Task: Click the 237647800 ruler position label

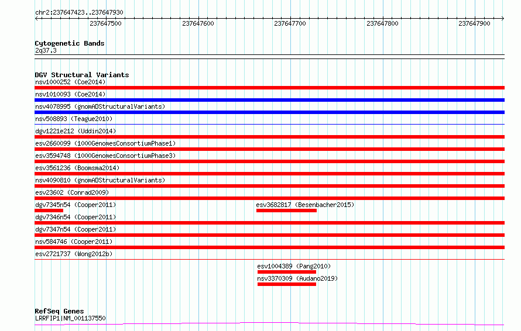Action: (x=382, y=23)
